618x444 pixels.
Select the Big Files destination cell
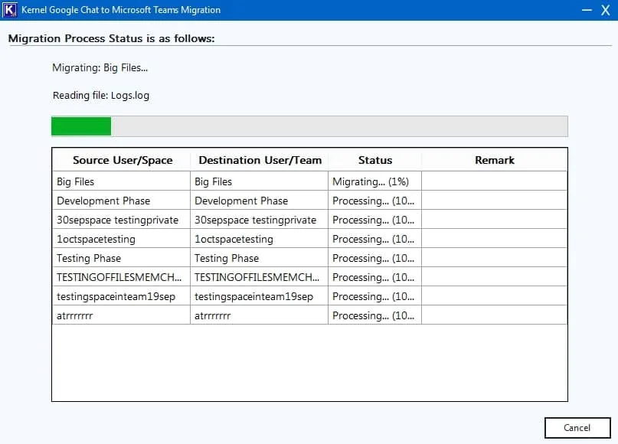coord(260,181)
